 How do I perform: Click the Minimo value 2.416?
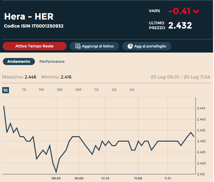click(66, 77)
